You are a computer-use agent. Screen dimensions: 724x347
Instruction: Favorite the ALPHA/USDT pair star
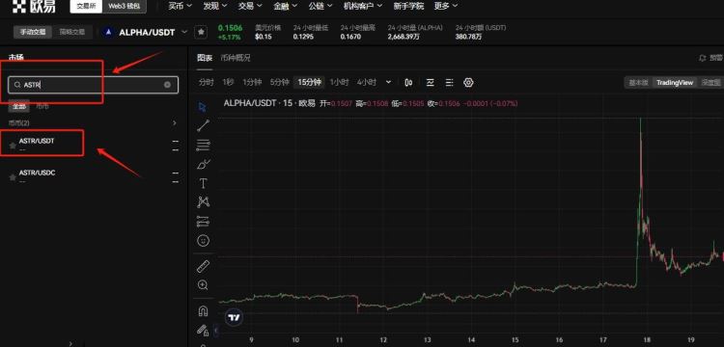pos(201,32)
